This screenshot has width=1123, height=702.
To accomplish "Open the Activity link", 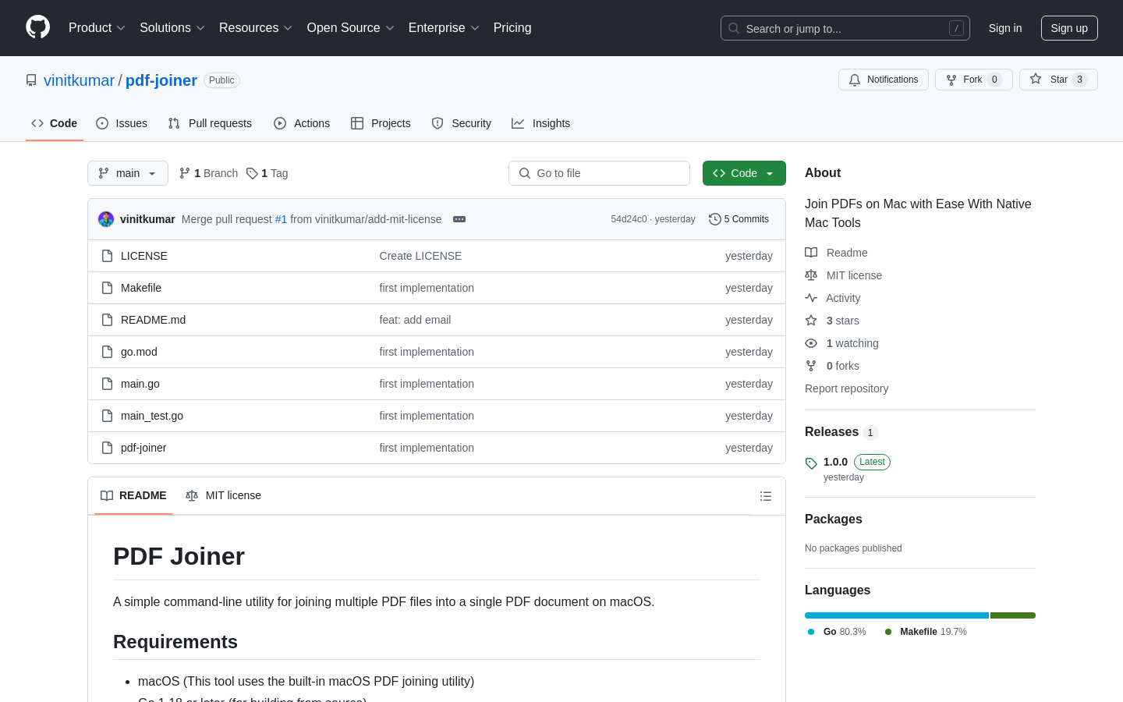I will [x=833, y=298].
